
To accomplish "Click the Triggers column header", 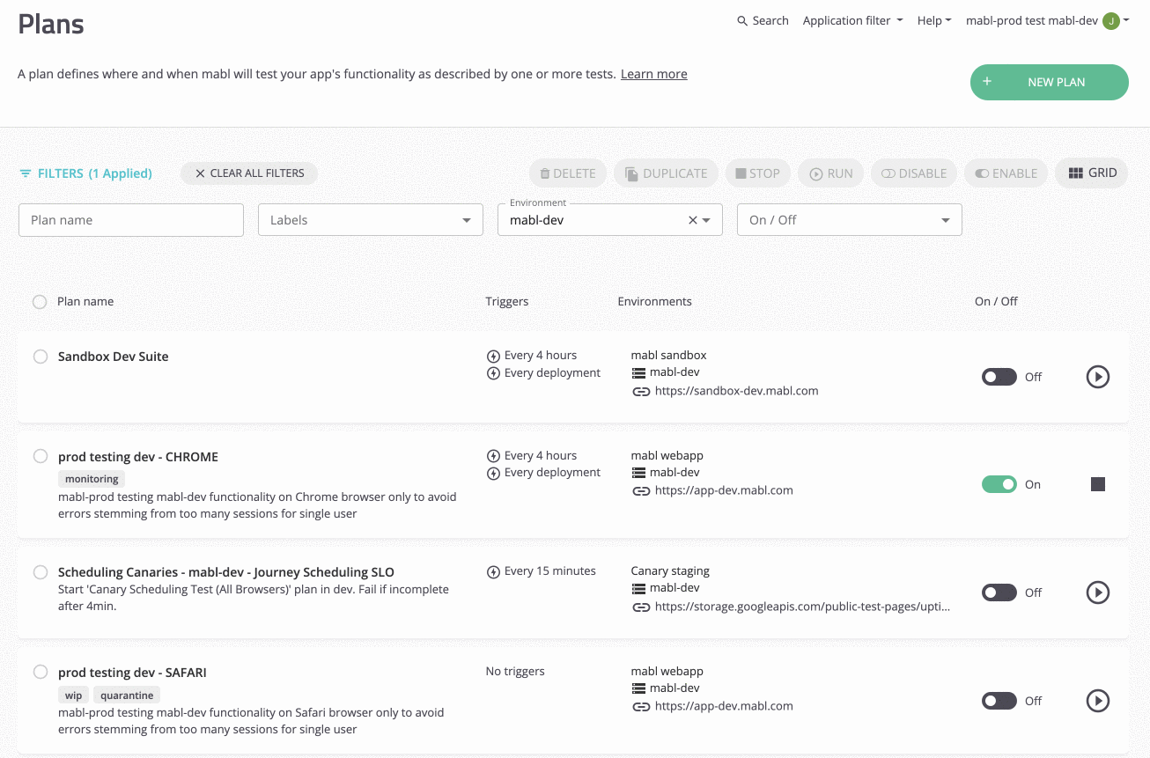I will click(507, 302).
